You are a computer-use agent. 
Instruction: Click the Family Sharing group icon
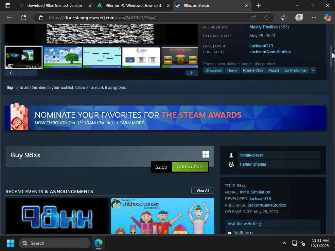click(x=231, y=164)
